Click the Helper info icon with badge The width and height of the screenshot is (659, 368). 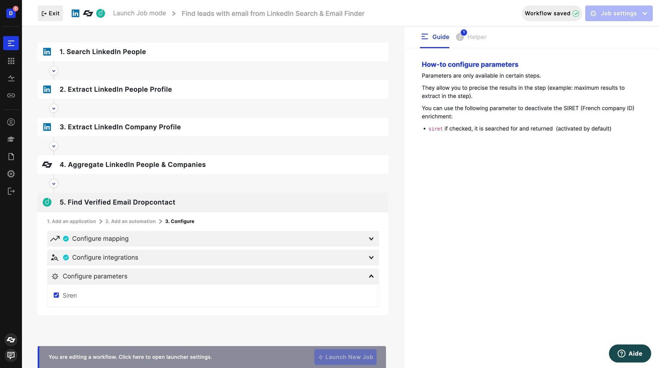tap(460, 37)
